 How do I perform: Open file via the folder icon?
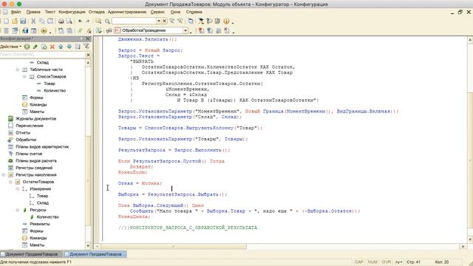tap(15, 21)
